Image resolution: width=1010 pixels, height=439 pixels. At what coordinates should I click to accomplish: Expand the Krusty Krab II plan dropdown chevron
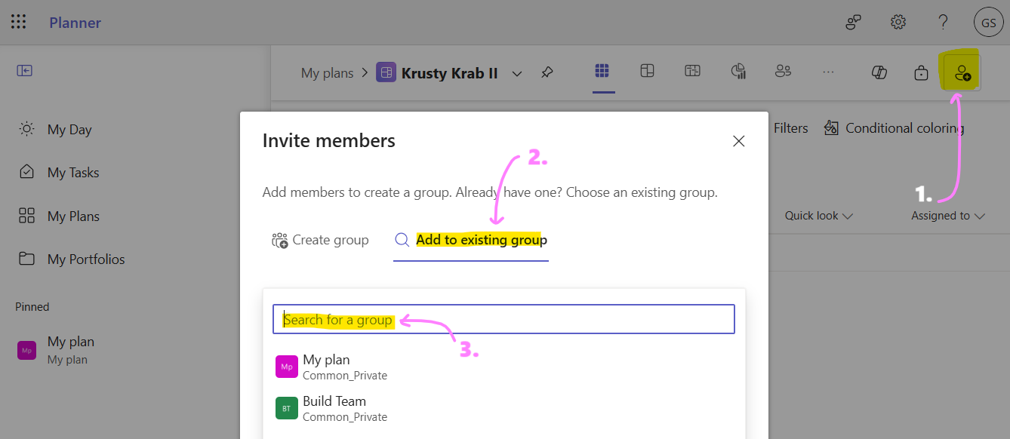[x=517, y=73]
